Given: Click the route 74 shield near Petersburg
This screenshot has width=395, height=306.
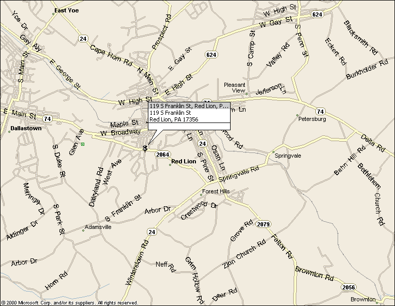Looking at the screenshot, I should (320, 111).
